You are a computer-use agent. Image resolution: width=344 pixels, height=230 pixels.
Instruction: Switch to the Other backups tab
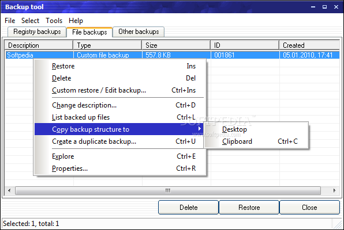139,32
